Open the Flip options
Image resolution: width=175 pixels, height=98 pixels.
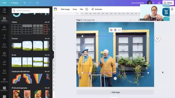pos(81,9)
